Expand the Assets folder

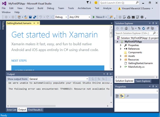[x=121, y=56]
